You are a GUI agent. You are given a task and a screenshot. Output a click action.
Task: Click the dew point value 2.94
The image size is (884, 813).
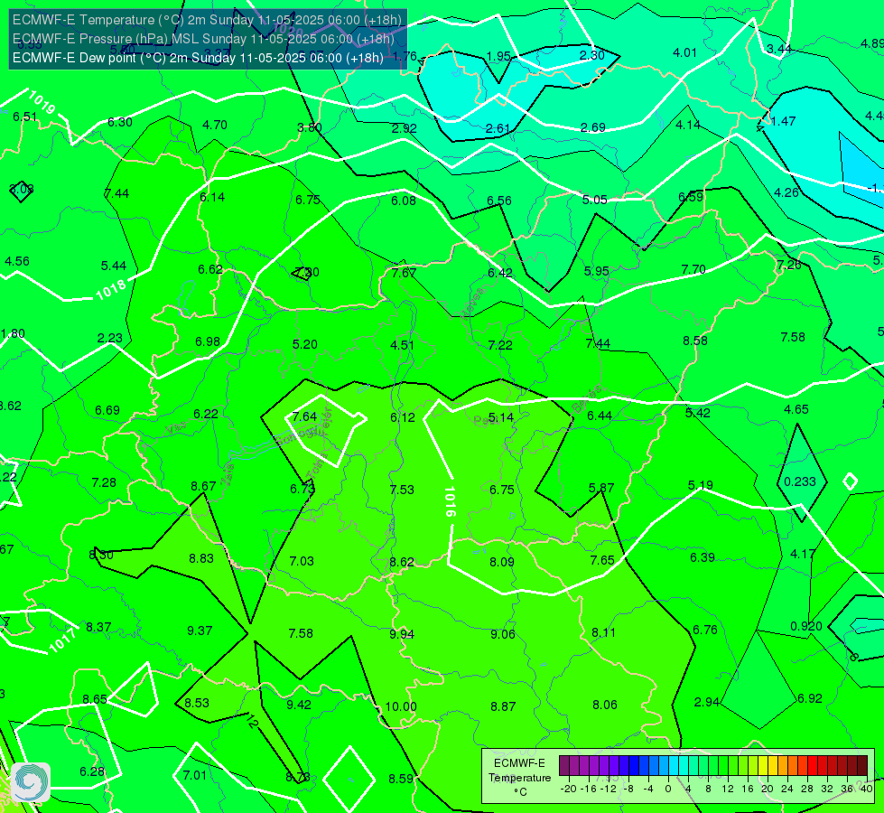pos(706,702)
